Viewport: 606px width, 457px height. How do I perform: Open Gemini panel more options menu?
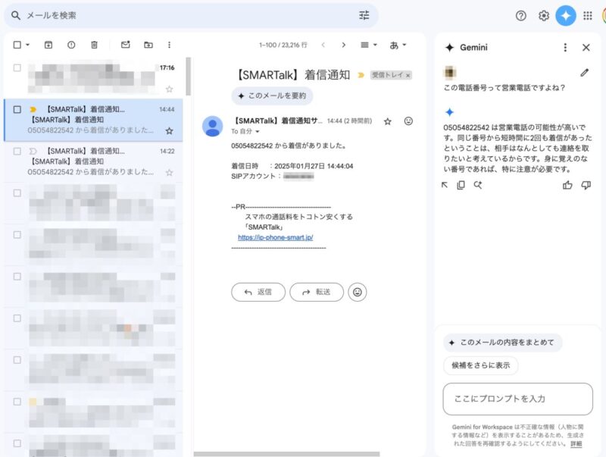565,48
